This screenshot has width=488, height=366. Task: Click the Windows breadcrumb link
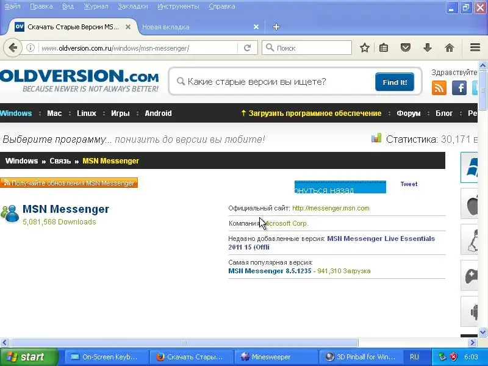tap(21, 161)
